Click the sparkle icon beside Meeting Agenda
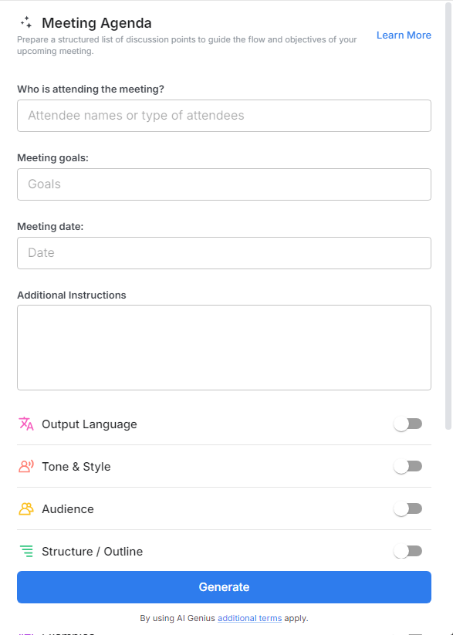This screenshot has height=635, width=453. [28, 22]
